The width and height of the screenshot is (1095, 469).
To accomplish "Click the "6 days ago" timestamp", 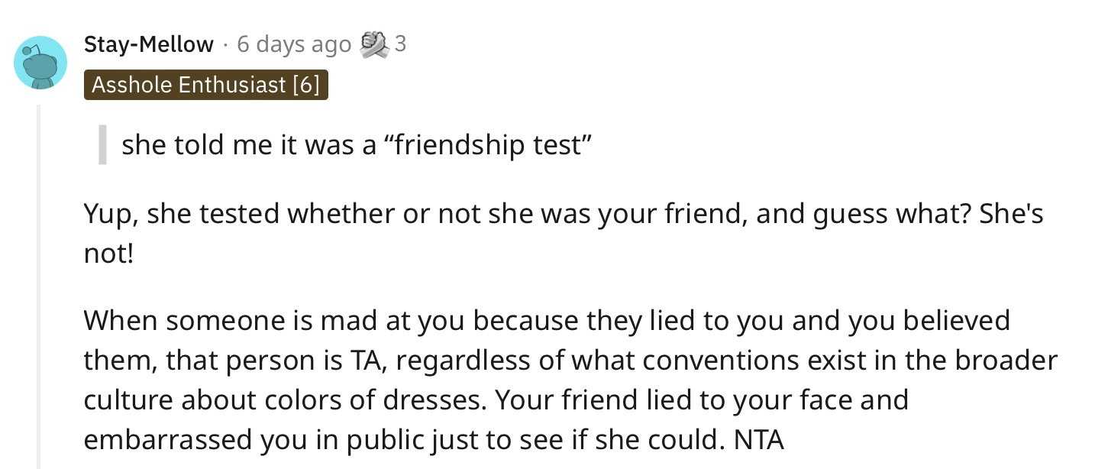I will coord(294,44).
